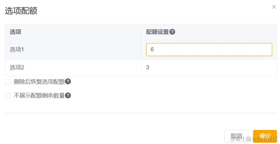Screen dimensions: 280x144
Task: Close the 选项配额 dialog with X
Action: coord(274,7)
